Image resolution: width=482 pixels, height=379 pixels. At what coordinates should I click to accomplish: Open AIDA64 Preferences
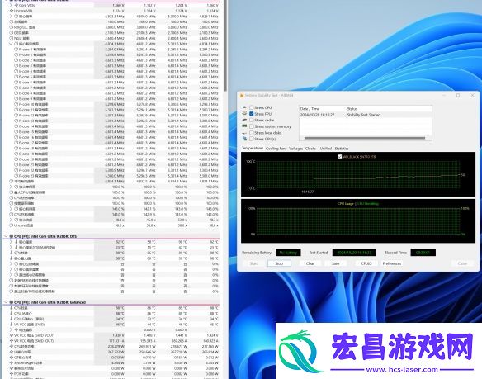click(x=391, y=263)
